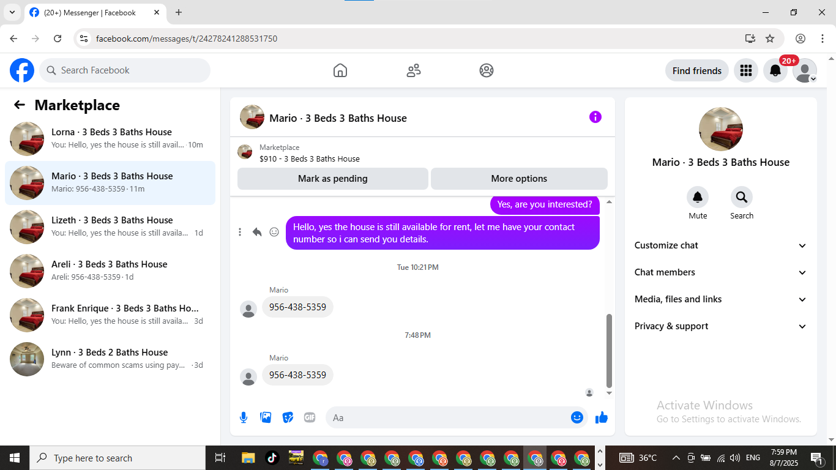The width and height of the screenshot is (836, 470).
Task: Open Lorna 3 Beds 3 Baths conversation
Action: pyautogui.click(x=110, y=139)
